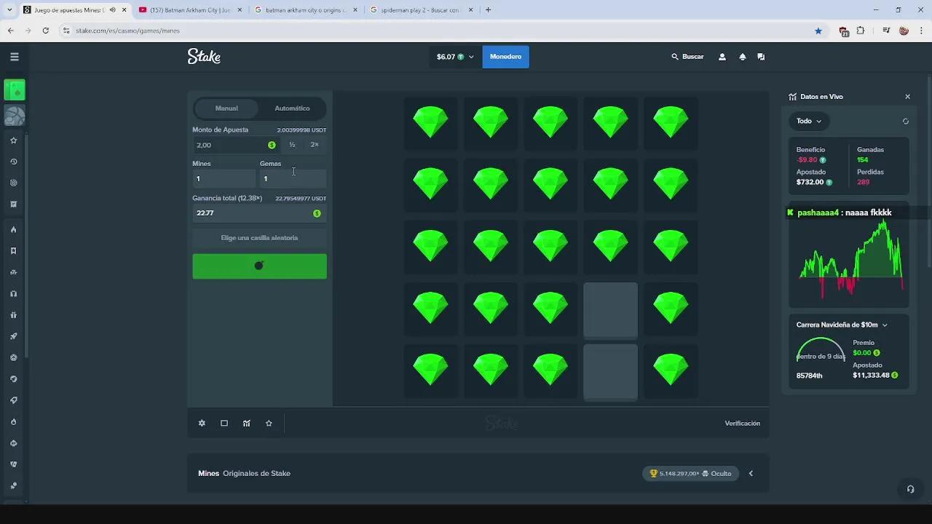Click the ½ halve bet button
The width and height of the screenshot is (932, 524).
tap(292, 145)
